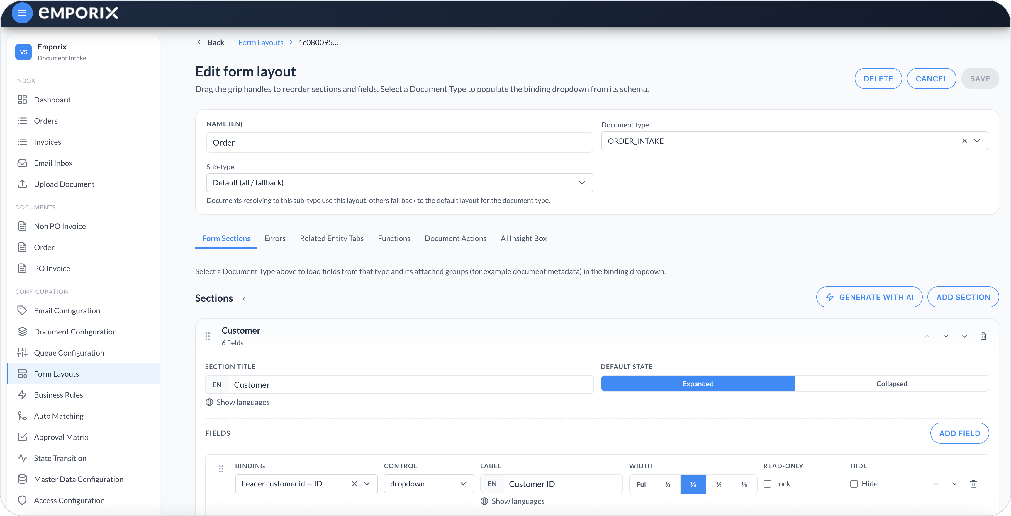Open the Control dropdown showing dropdown
Screen dimensions: 1011x516
point(429,483)
